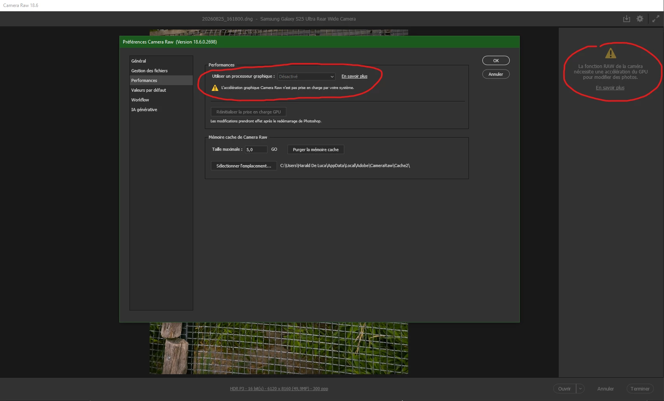Click the save image download icon

[x=626, y=19]
